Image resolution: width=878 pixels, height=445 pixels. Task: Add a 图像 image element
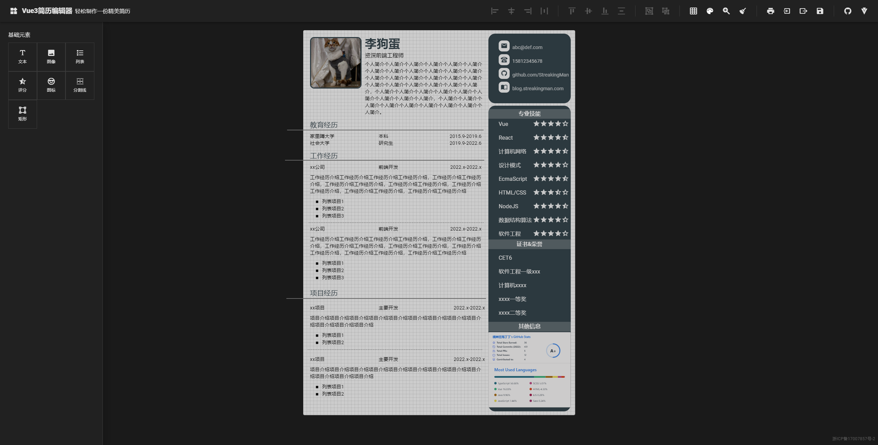[51, 57]
